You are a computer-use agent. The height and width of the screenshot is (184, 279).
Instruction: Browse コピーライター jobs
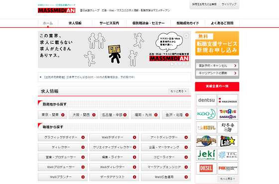[x=166, y=157]
